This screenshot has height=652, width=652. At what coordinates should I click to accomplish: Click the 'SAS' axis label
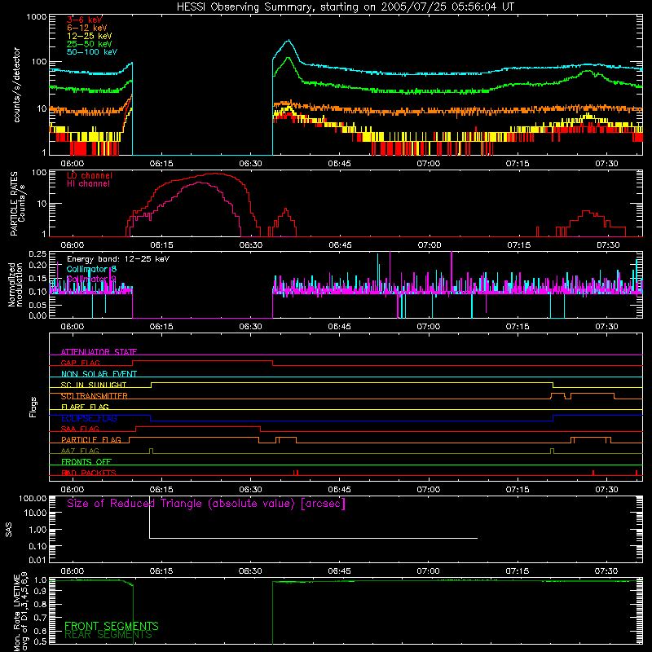pos(8,530)
